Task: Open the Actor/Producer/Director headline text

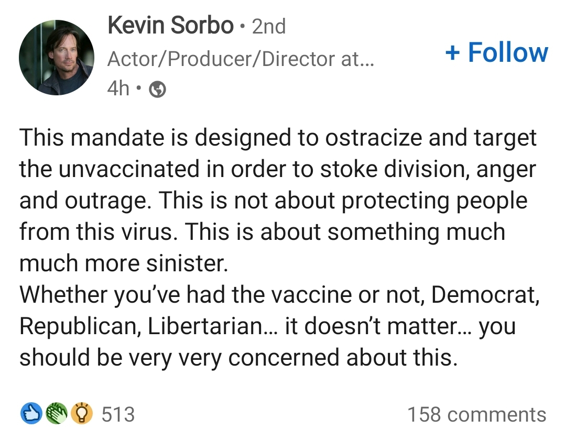Action: click(x=241, y=59)
